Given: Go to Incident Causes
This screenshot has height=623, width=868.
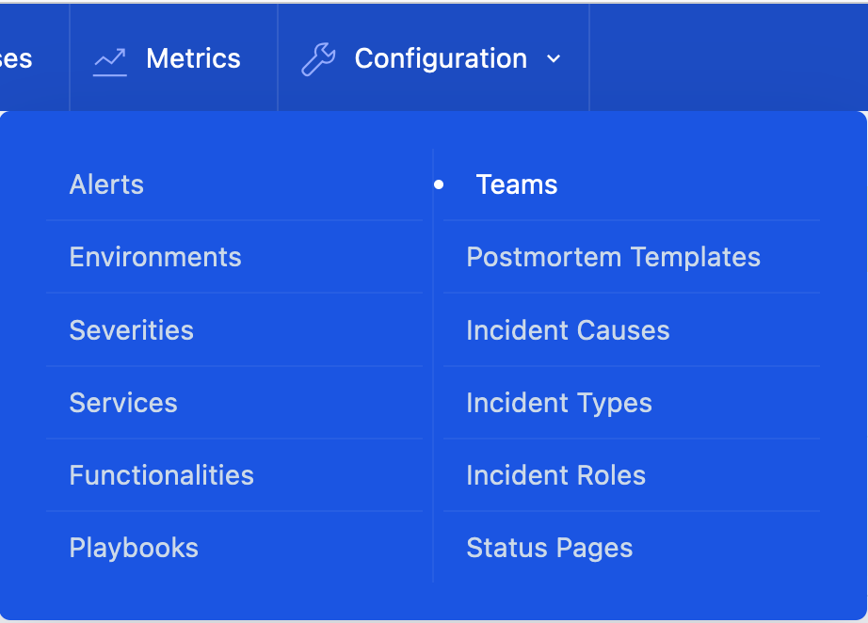Looking at the screenshot, I should pyautogui.click(x=568, y=330).
